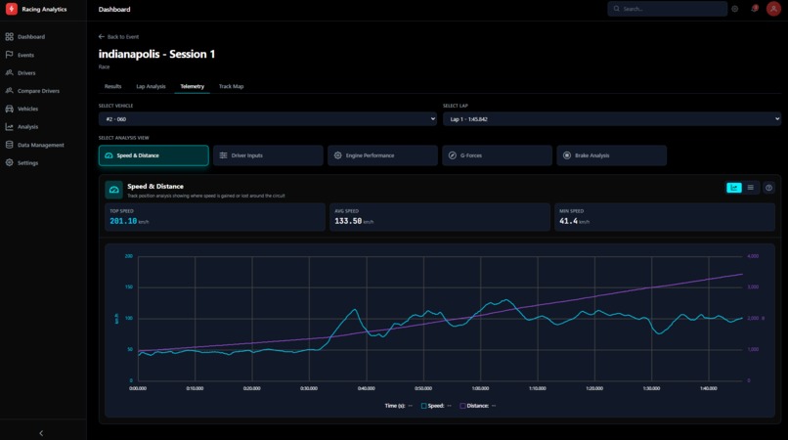Open the help icon on chart panel
The height and width of the screenshot is (440, 788).
(x=768, y=188)
